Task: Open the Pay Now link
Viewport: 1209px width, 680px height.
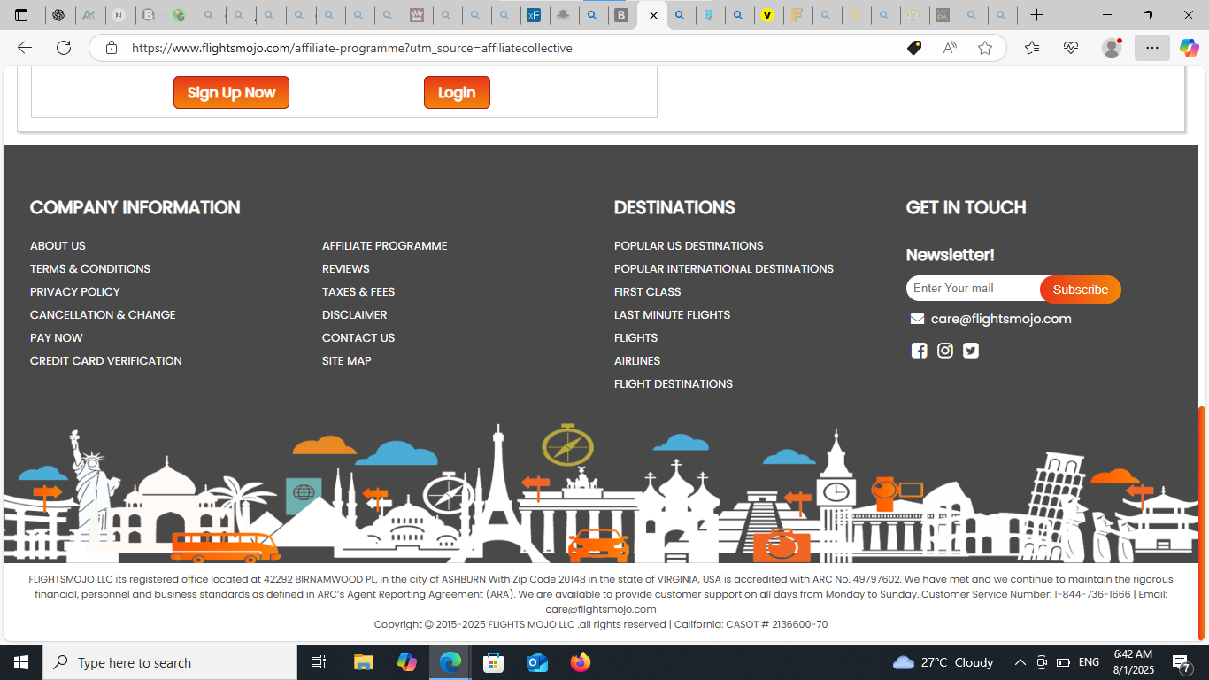Action: [57, 337]
